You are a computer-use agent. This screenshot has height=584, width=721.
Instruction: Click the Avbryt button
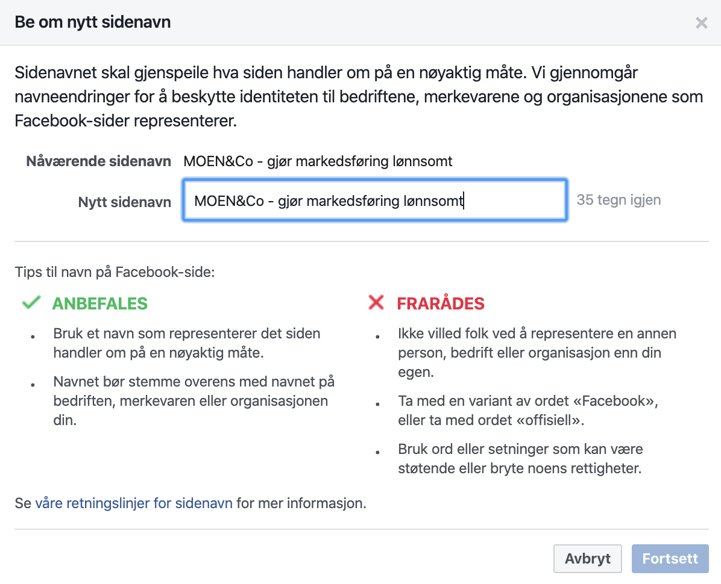pyautogui.click(x=587, y=558)
